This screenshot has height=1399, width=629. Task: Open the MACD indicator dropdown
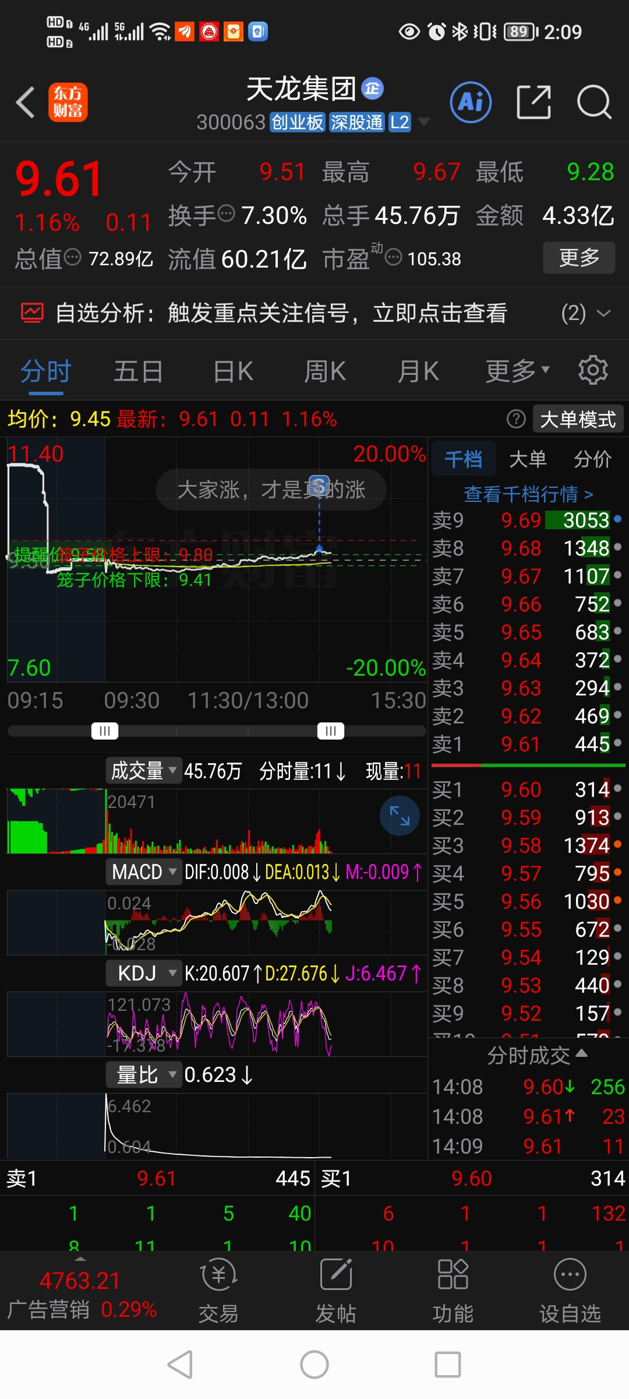tap(144, 872)
